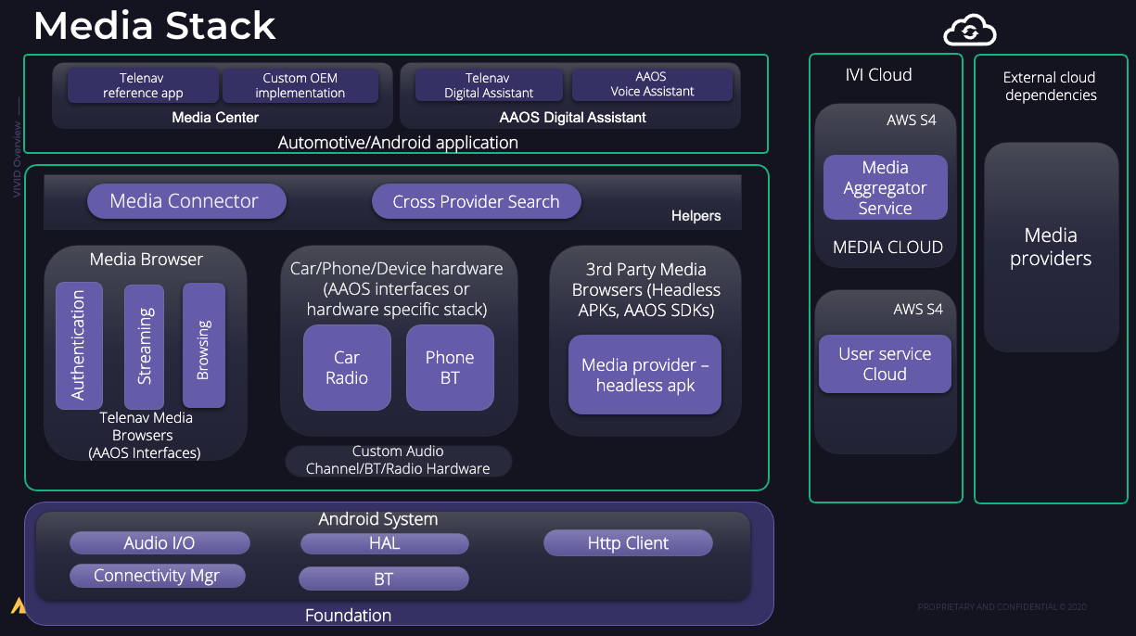The height and width of the screenshot is (636, 1136).
Task: Click the Media Browser heading
Action: click(147, 260)
